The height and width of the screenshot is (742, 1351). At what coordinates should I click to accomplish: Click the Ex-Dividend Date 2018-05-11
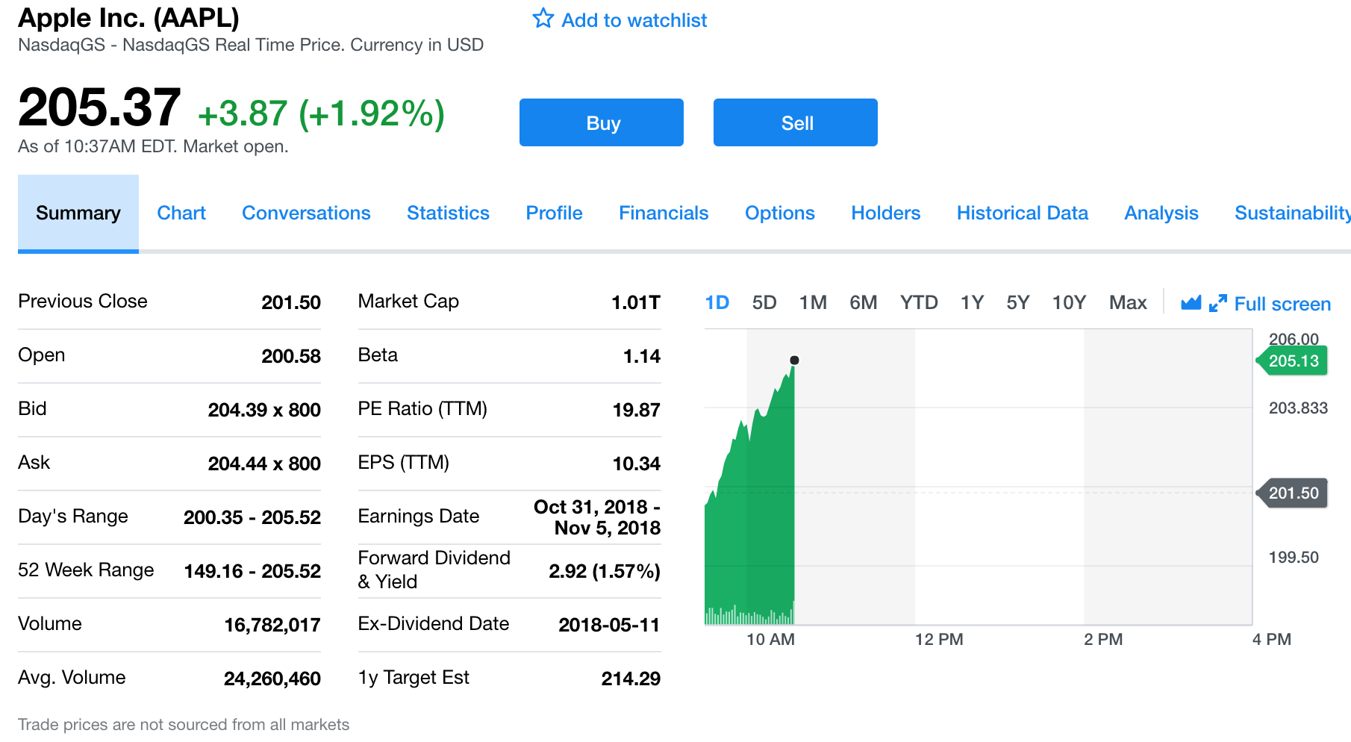pyautogui.click(x=609, y=625)
